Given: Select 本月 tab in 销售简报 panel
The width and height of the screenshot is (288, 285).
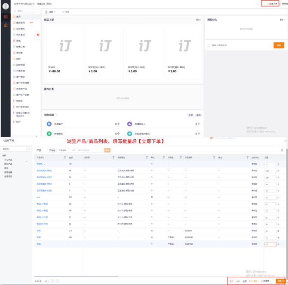Looking at the screenshot, I should [199, 115].
